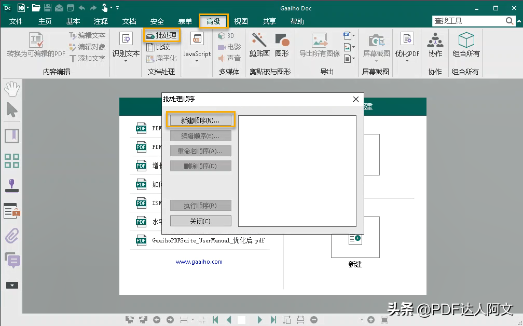This screenshot has width=523, height=326.
Task: Click the 关闭(C) button in dialog
Action: point(200,221)
